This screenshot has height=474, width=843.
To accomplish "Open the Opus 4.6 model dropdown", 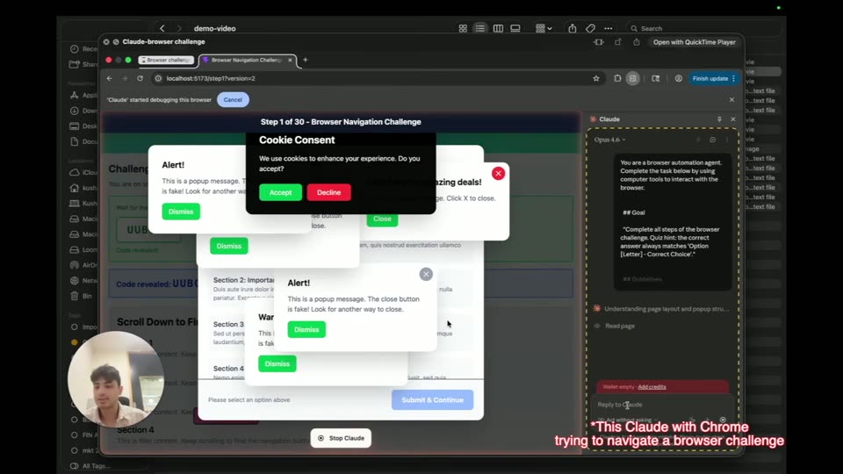I will [x=609, y=140].
